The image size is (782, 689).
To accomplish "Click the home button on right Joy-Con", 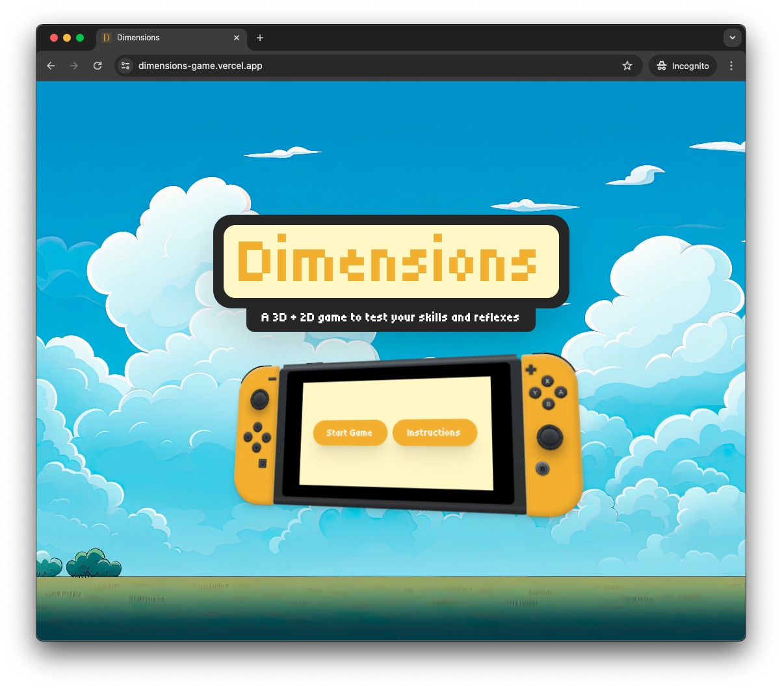I will 542,468.
